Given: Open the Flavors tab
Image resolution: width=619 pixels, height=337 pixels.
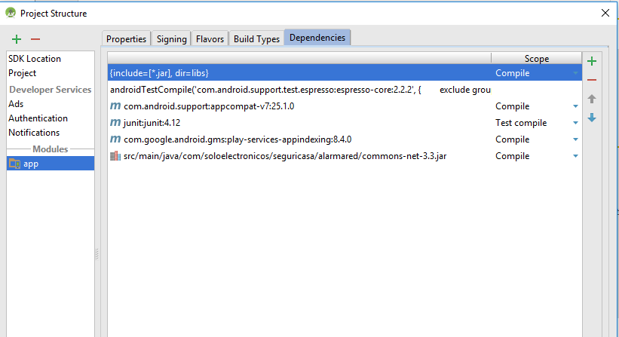Looking at the screenshot, I should 210,39.
